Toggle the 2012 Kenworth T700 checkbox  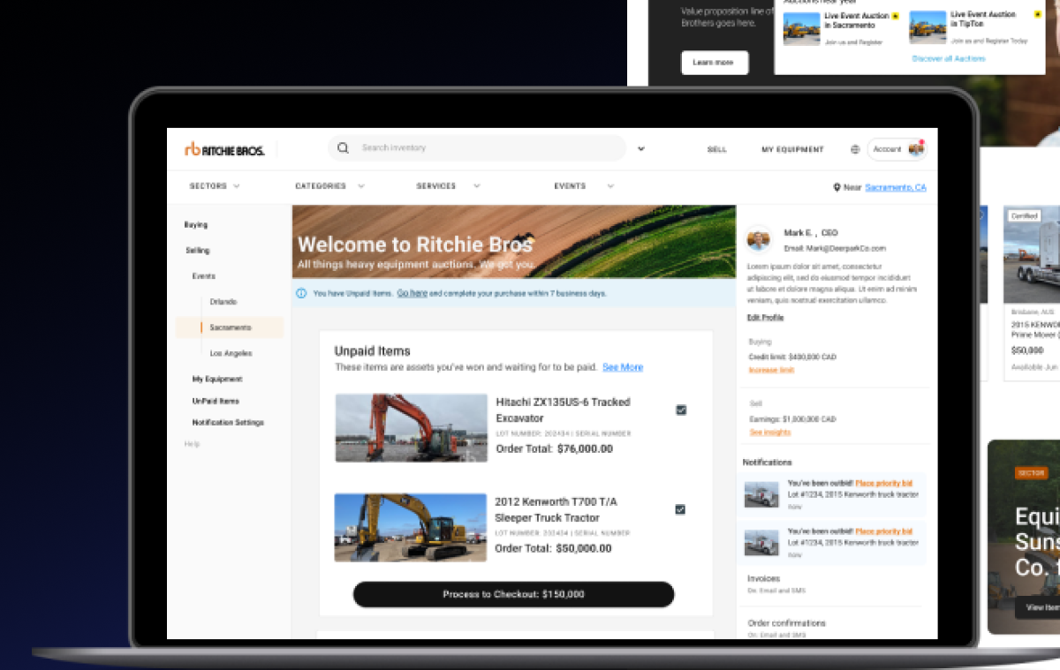[681, 509]
